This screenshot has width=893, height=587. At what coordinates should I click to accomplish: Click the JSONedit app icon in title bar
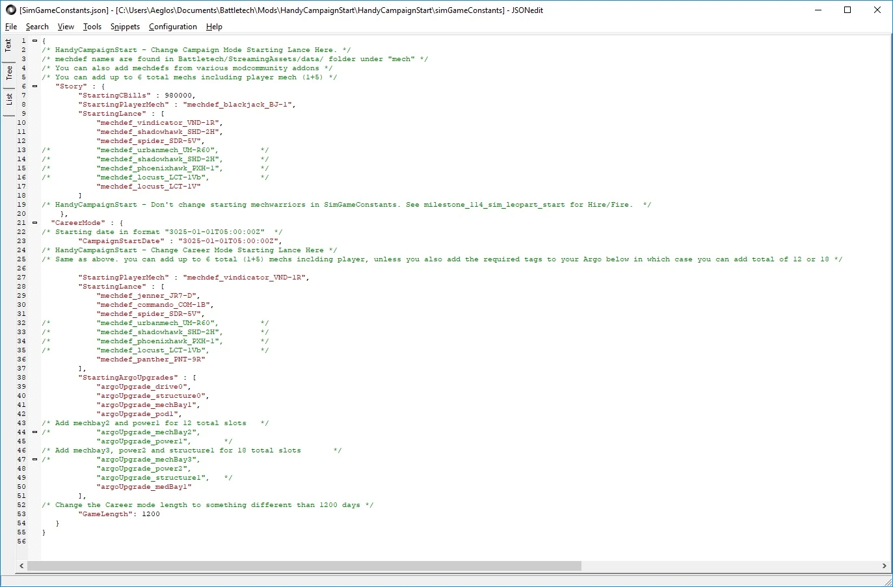click(x=10, y=10)
